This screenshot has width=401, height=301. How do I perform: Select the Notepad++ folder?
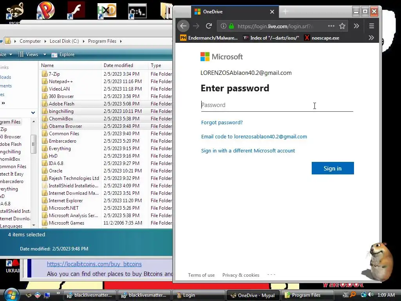[61, 82]
